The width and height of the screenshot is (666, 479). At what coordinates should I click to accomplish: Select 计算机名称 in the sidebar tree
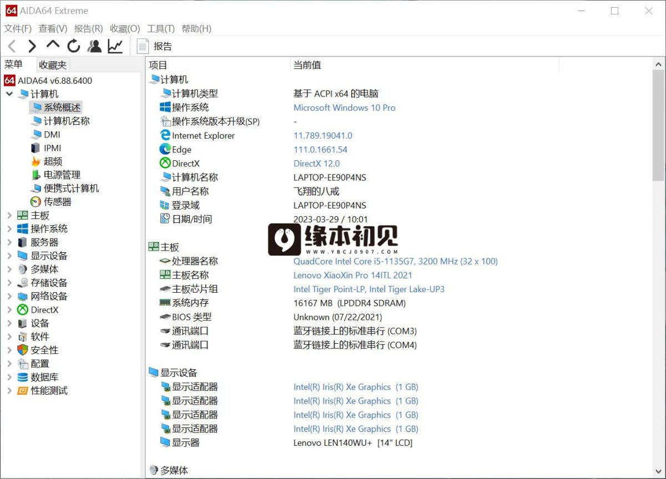point(67,121)
